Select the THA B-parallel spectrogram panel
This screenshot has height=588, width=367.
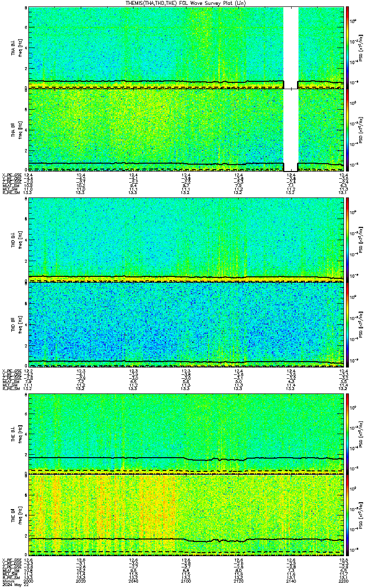[185, 130]
